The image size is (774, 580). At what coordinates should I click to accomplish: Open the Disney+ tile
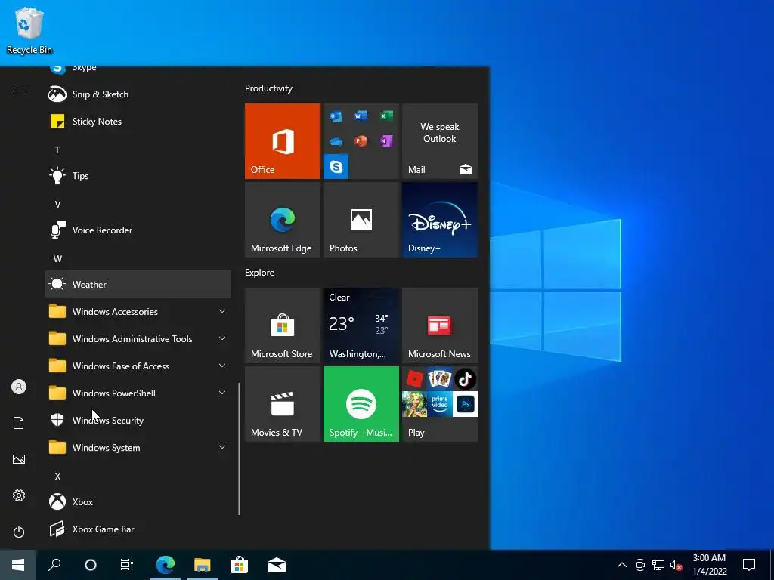coord(440,220)
